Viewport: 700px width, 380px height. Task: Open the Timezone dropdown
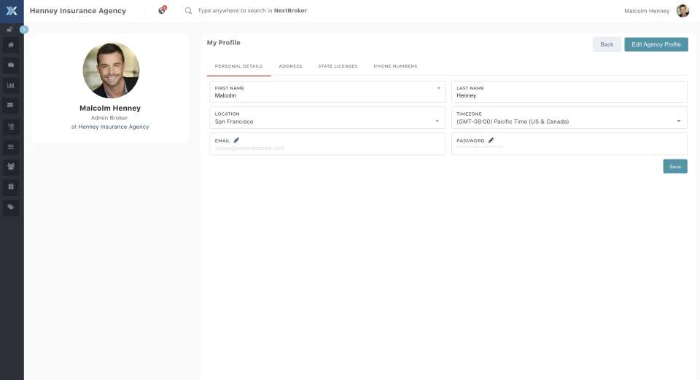pos(569,118)
